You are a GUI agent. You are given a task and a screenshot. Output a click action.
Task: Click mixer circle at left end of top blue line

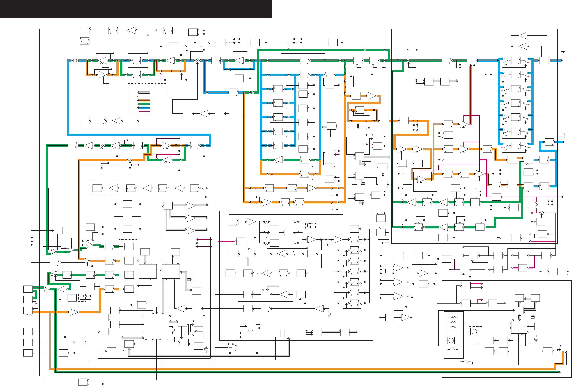75,60
